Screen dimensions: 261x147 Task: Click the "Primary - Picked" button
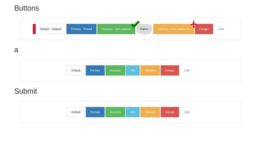[82, 29]
